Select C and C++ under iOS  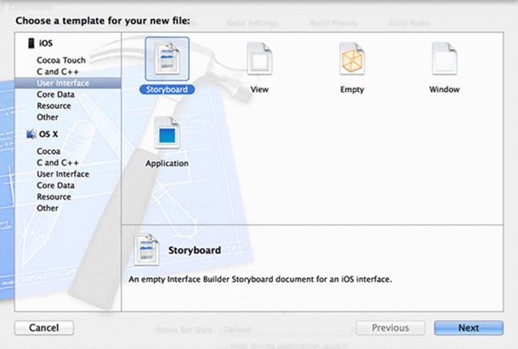pyautogui.click(x=58, y=72)
